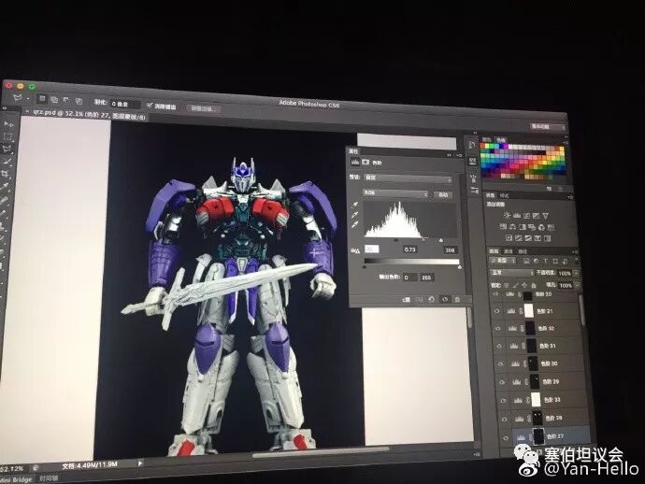Add a Curves adjustment

pos(526,215)
